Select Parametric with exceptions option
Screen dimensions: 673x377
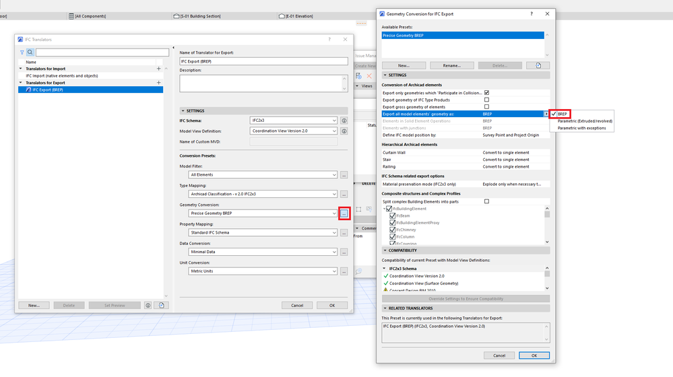click(x=581, y=128)
